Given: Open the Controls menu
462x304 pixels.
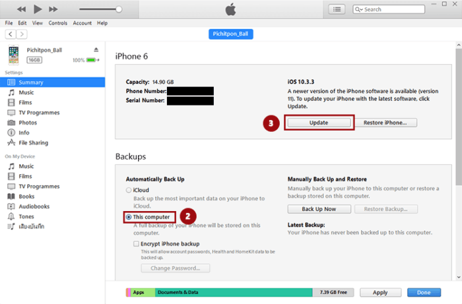Looking at the screenshot, I should pos(58,23).
